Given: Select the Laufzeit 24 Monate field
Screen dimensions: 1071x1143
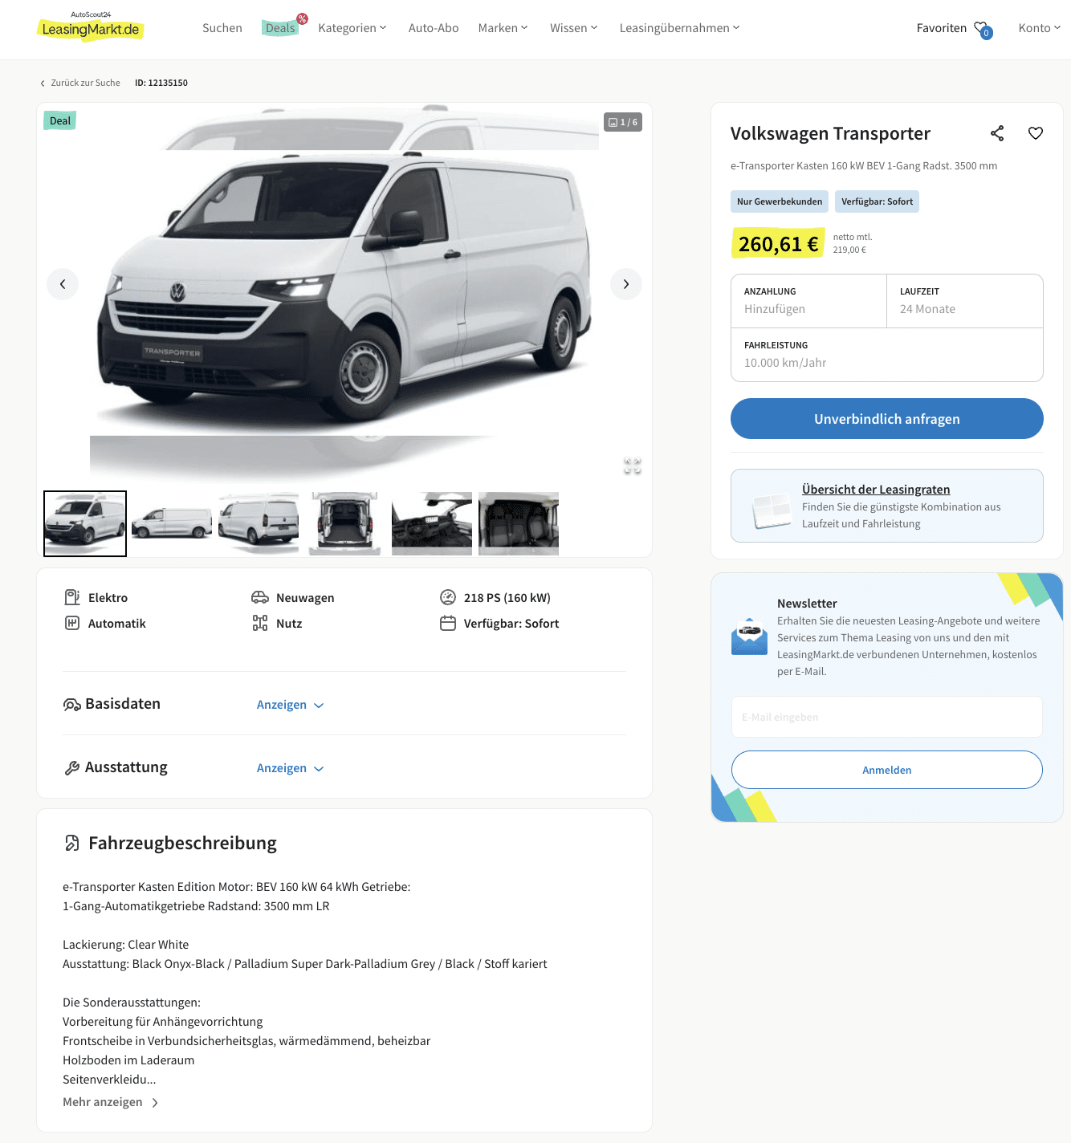Looking at the screenshot, I should (965, 301).
